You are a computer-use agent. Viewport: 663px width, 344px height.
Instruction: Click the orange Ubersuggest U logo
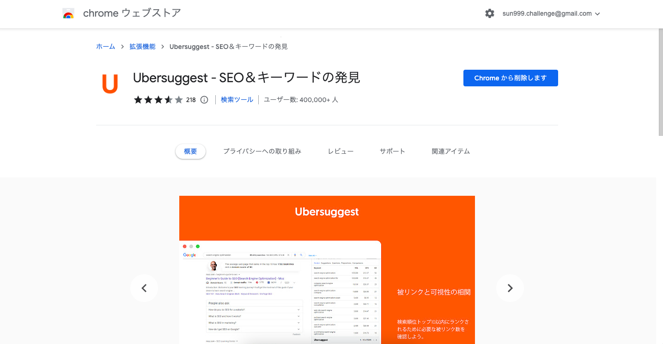pyautogui.click(x=110, y=83)
